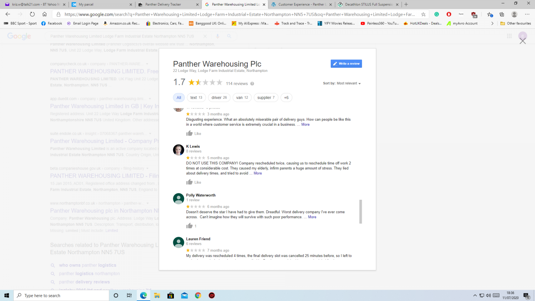This screenshot has height=301, width=535.
Task: Open new browser tab
Action: click(406, 4)
